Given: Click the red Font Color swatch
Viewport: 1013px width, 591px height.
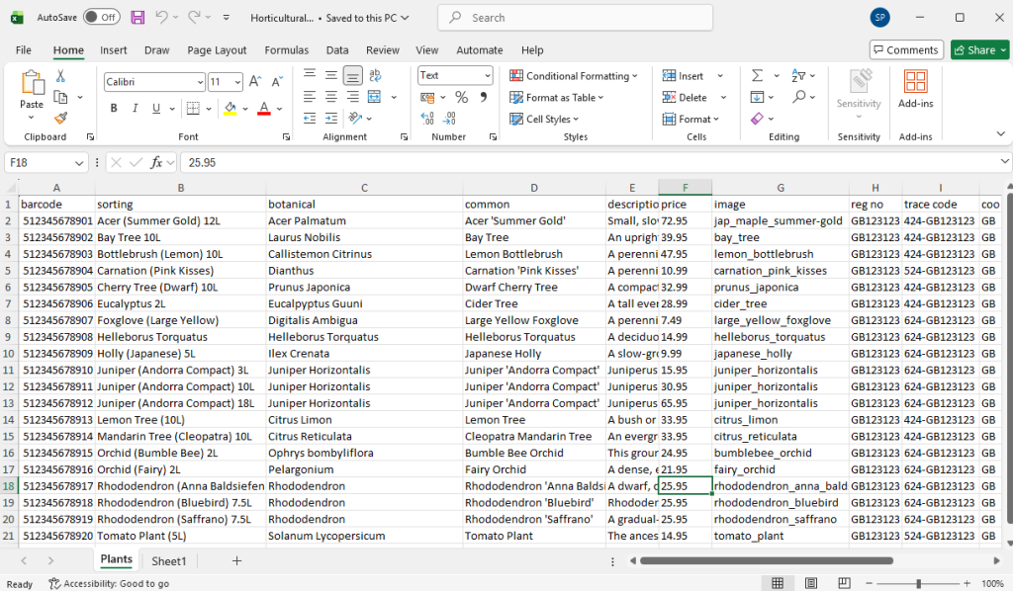Looking at the screenshot, I should coord(263,109).
